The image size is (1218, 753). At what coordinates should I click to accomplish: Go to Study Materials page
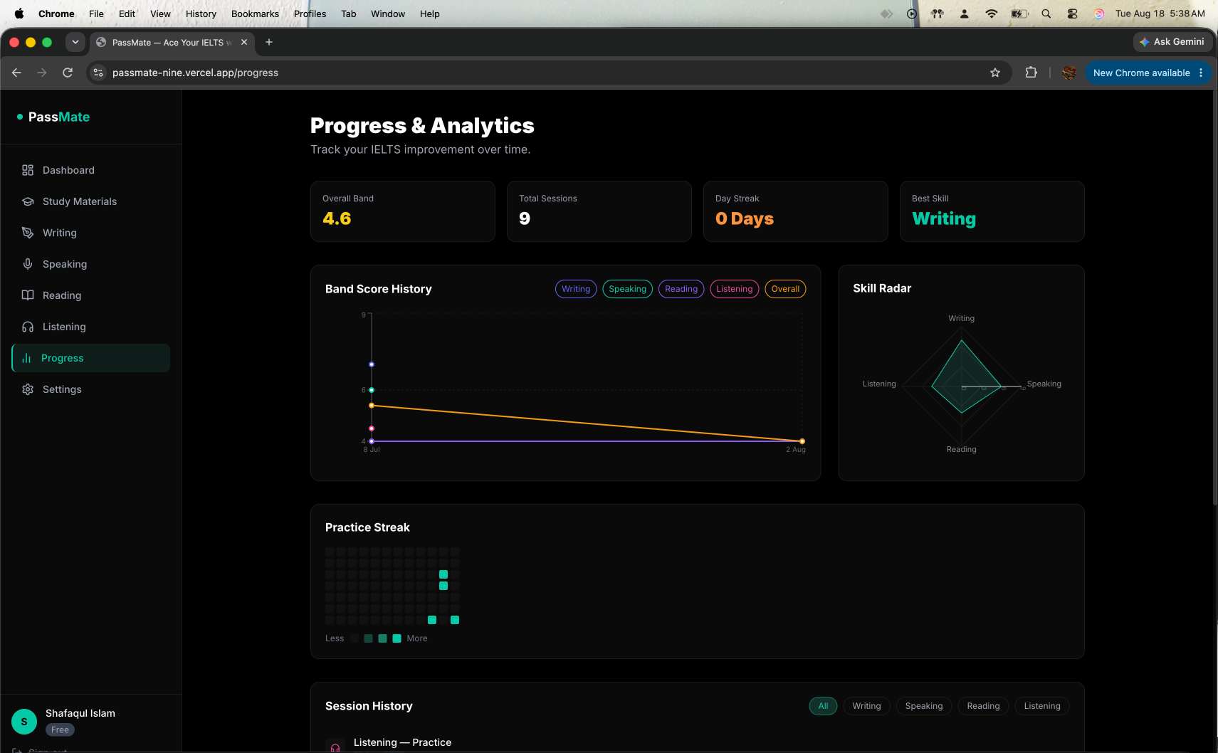[91, 201]
